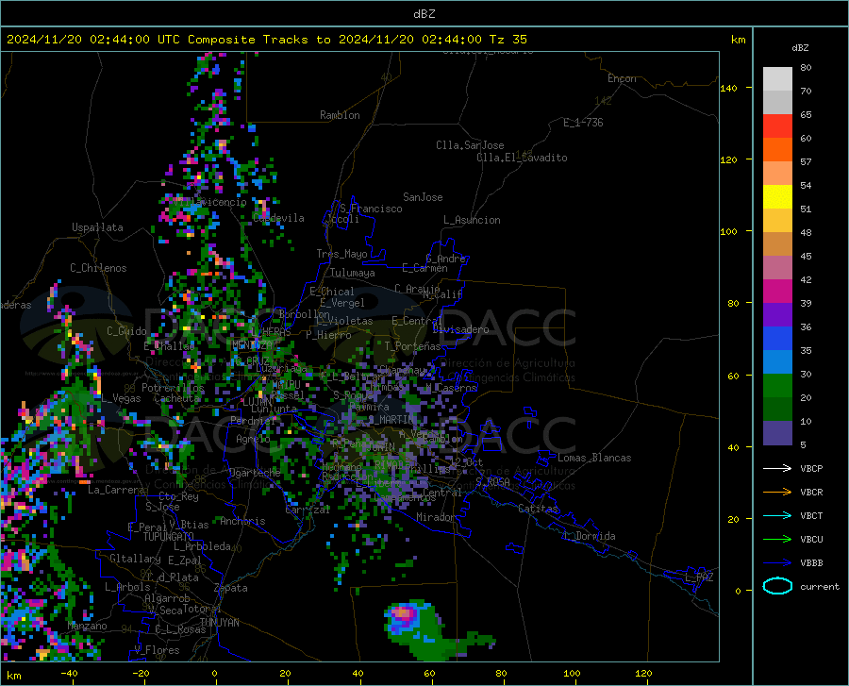This screenshot has width=849, height=686.
Task: Click the 'Divisadero' map label
Action: (x=460, y=329)
